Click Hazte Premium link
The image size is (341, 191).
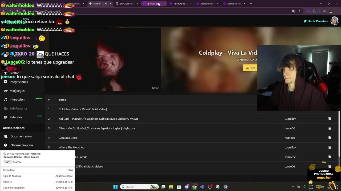pyautogui.click(x=316, y=21)
